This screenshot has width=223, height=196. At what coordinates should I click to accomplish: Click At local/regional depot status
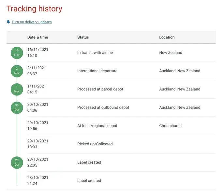(x=97, y=126)
